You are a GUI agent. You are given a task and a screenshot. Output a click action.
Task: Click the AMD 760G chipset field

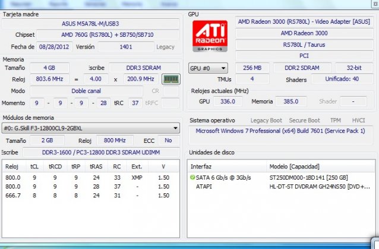[108, 35]
